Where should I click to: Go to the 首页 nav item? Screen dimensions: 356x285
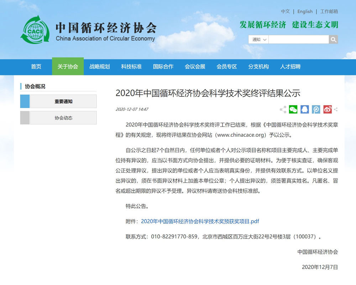pos(36,67)
